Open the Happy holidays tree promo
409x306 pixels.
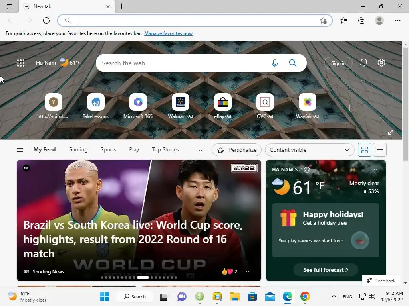pyautogui.click(x=326, y=230)
